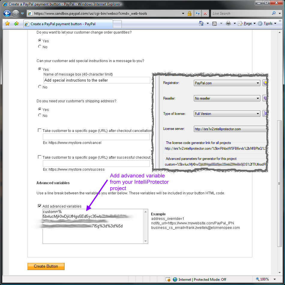Select No for special instructions message
This screenshot has height=285, width=285.
40,86
